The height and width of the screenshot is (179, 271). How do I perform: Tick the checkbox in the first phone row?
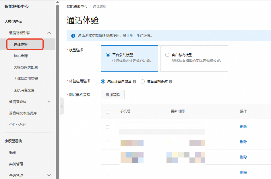click(x=107, y=127)
